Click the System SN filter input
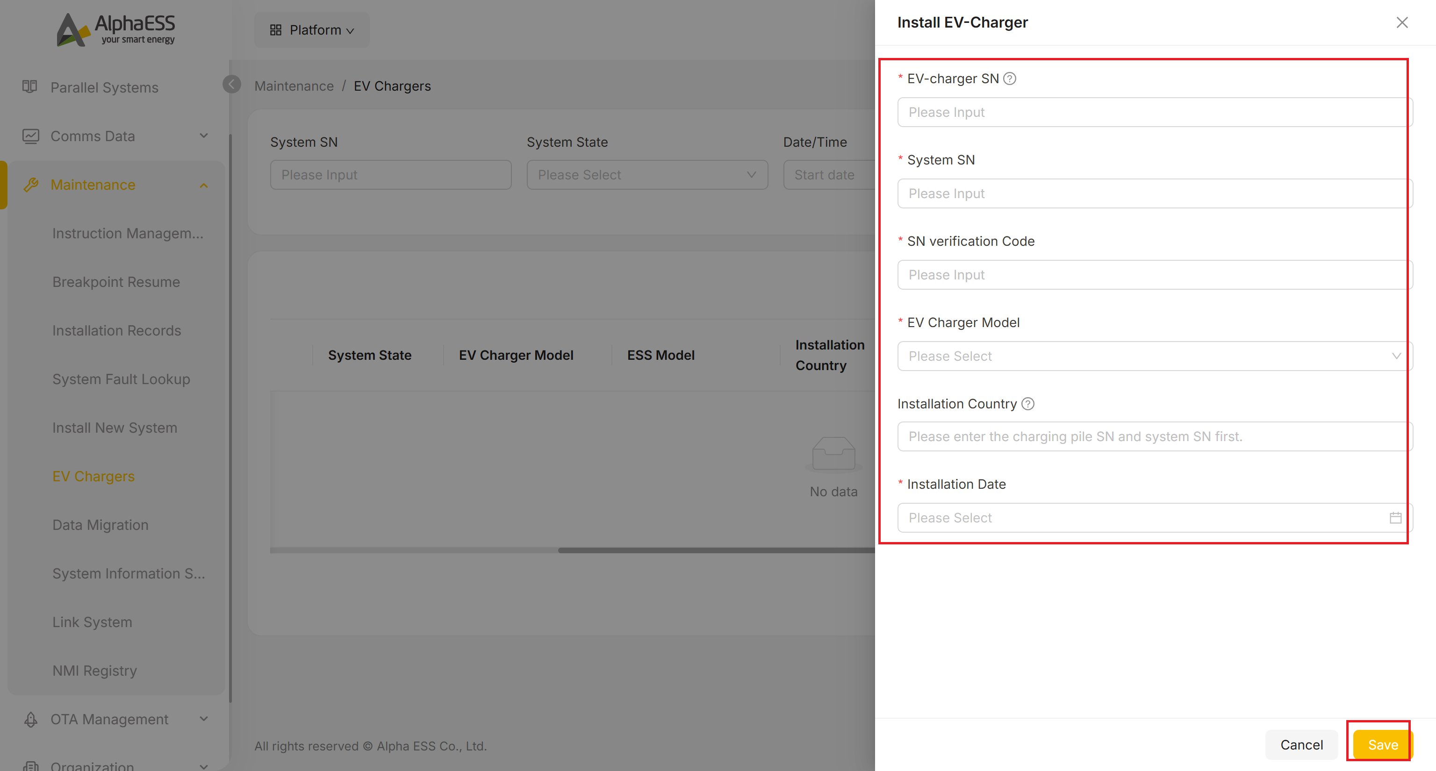Viewport: 1436px width, 771px height. [x=391, y=175]
